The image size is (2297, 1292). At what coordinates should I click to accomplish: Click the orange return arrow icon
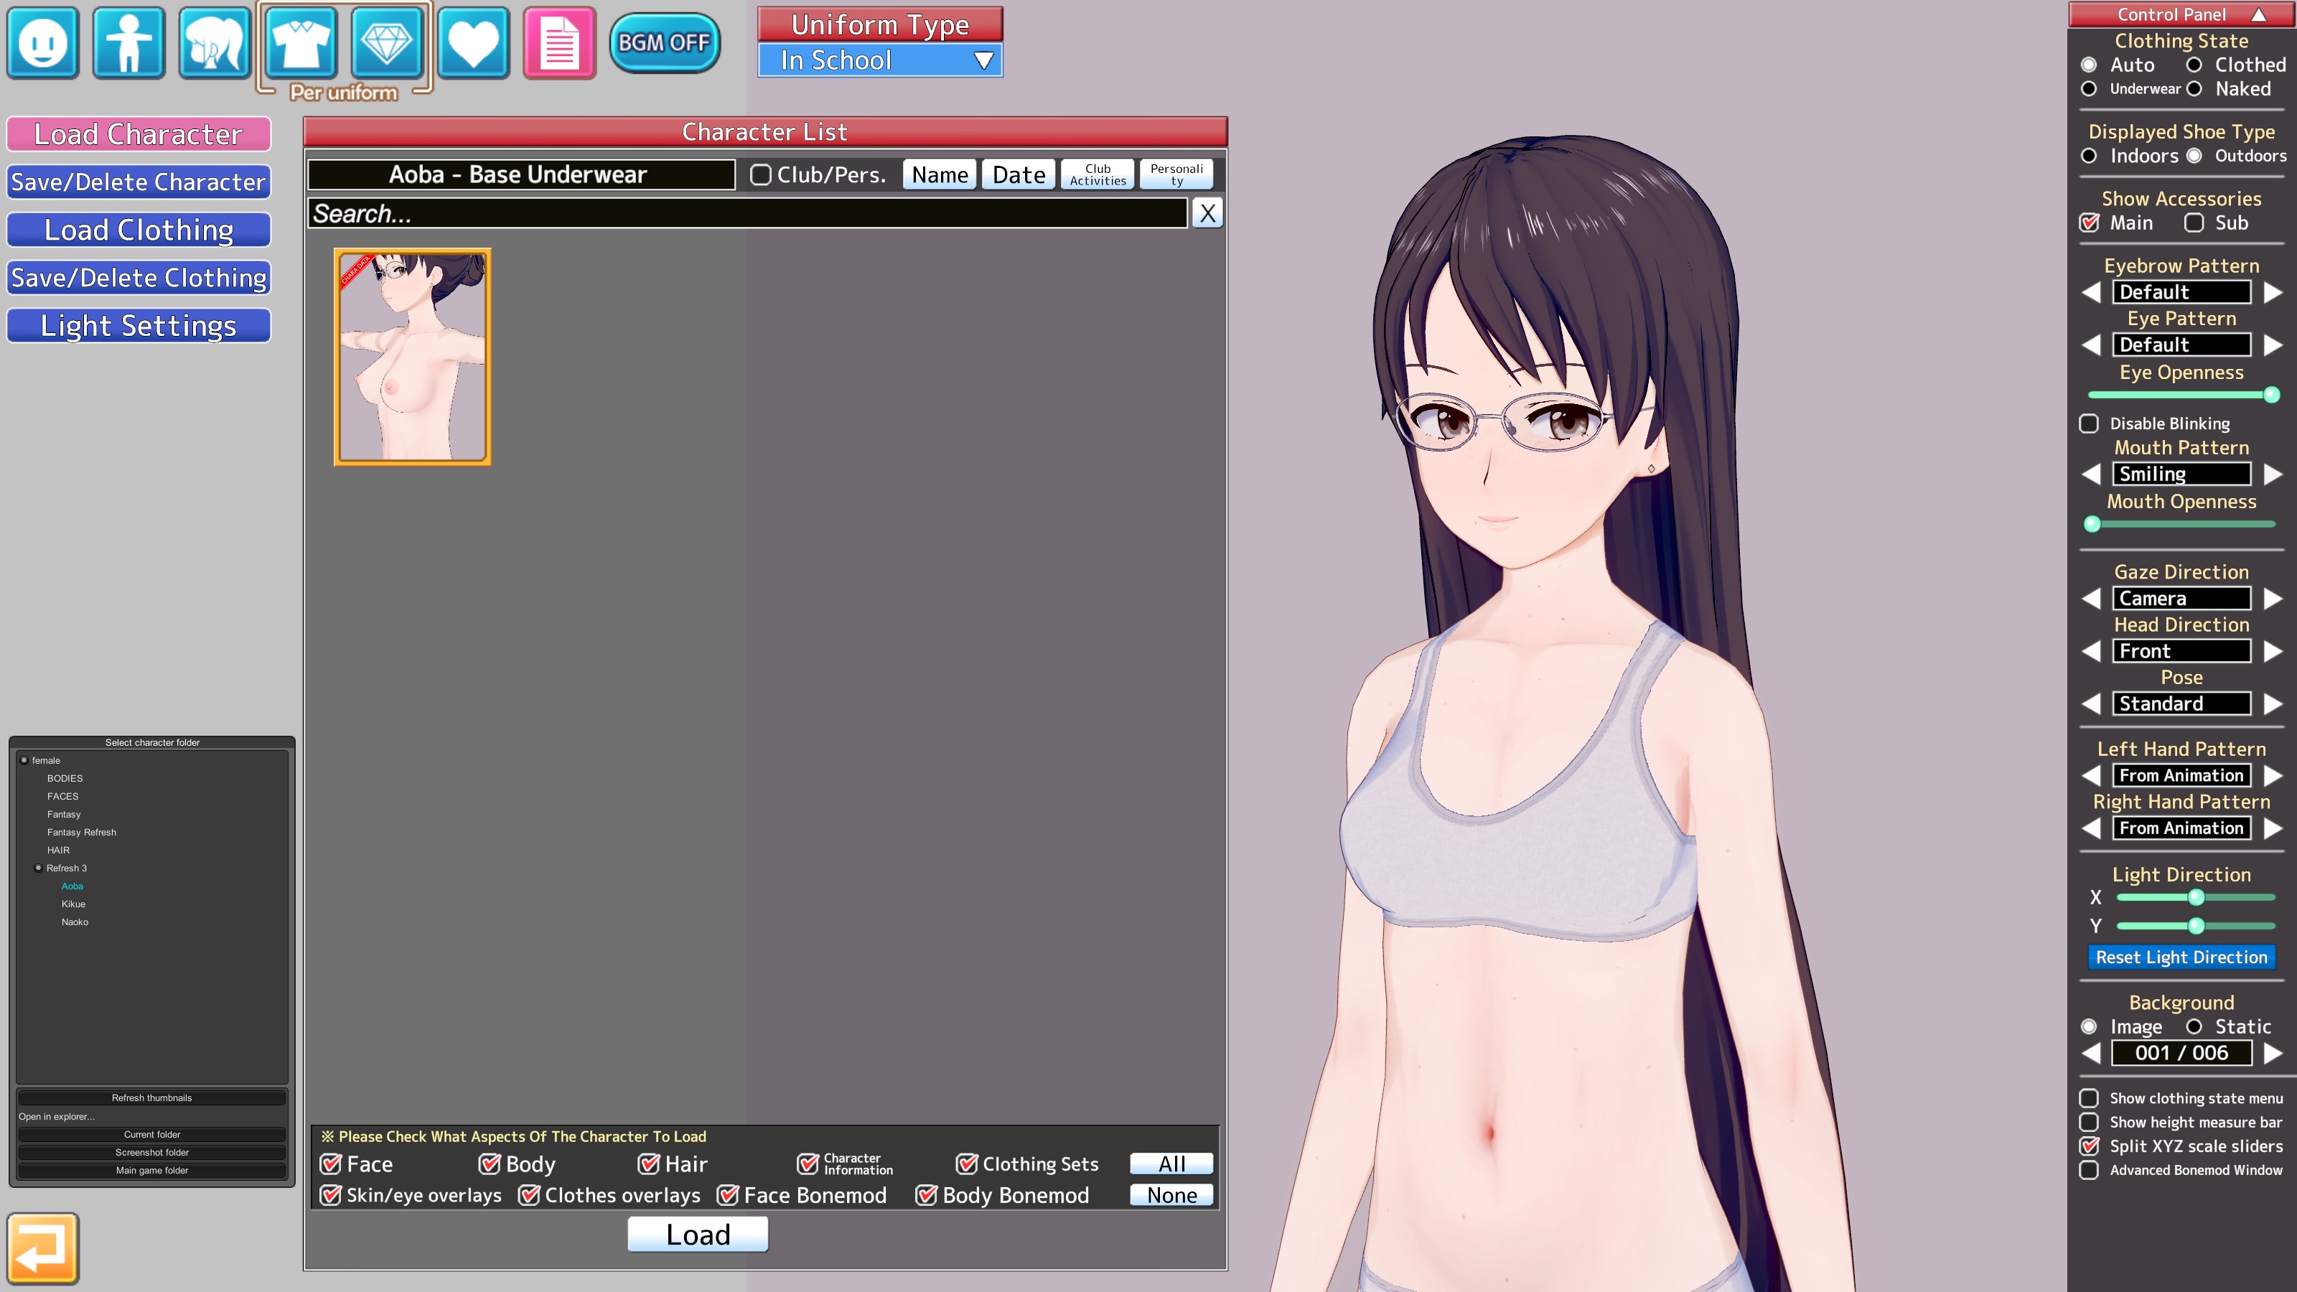coord(43,1248)
